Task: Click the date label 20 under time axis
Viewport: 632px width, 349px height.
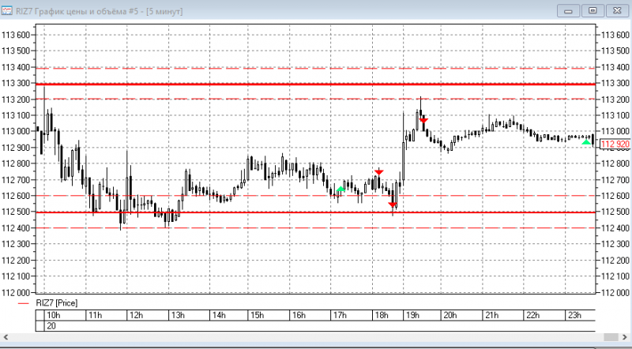Action: [51, 326]
